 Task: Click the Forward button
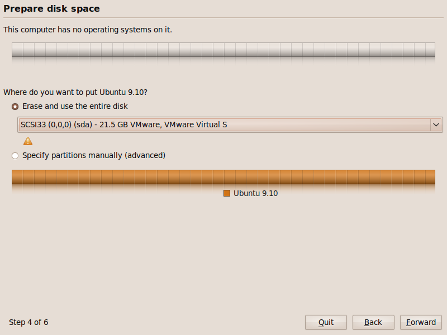point(421,322)
